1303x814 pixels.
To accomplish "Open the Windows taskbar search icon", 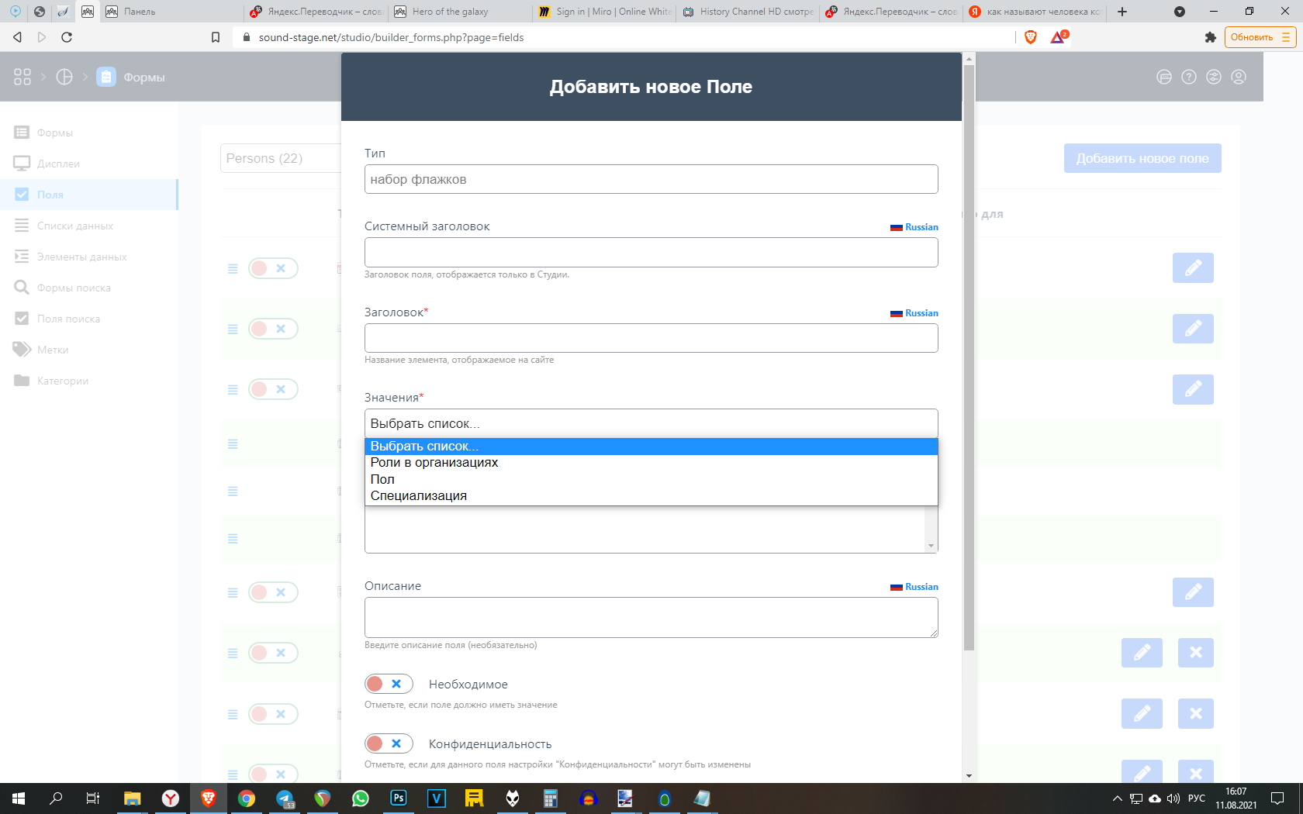I will coord(56,798).
